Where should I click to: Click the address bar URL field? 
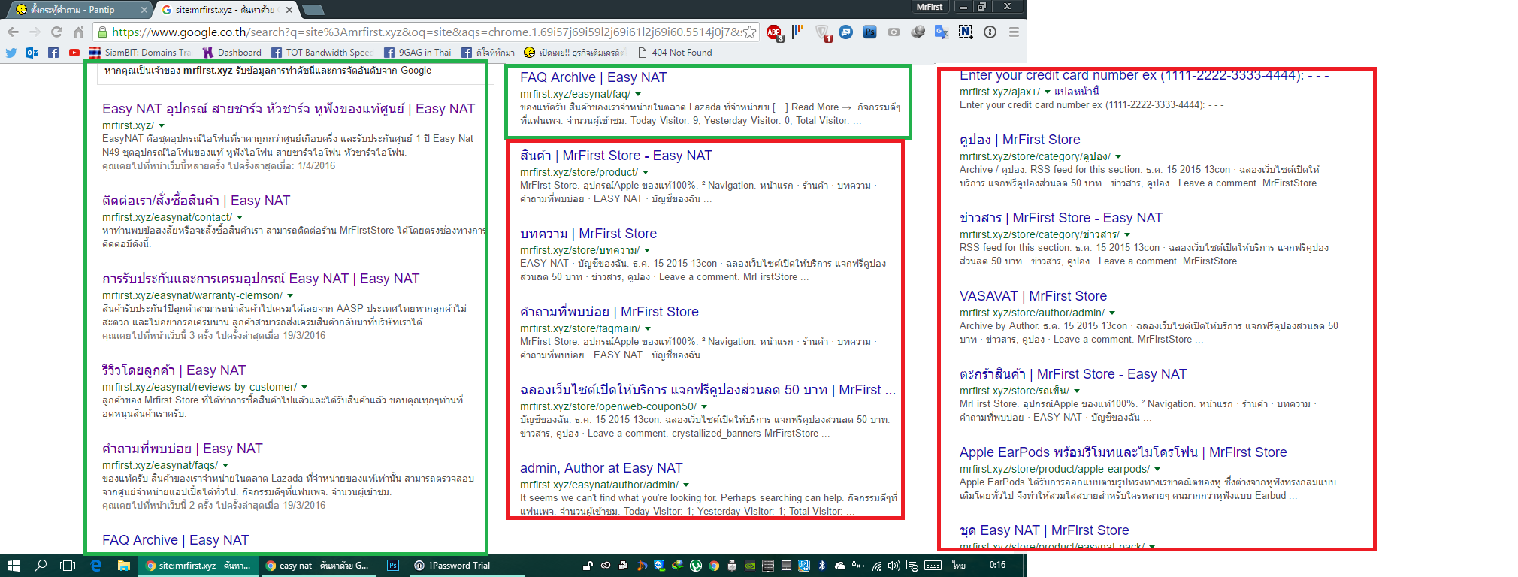tap(425, 32)
